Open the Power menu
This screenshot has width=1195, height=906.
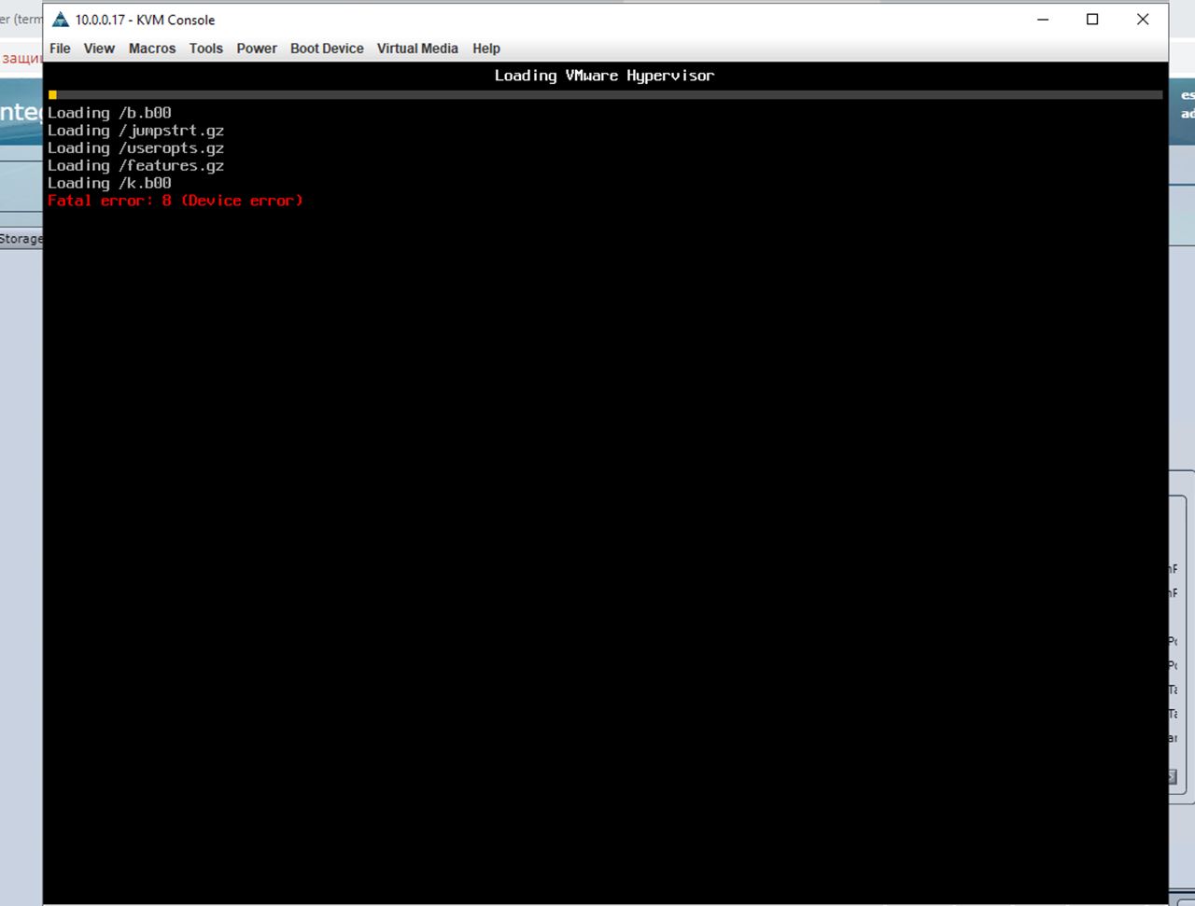tap(257, 49)
